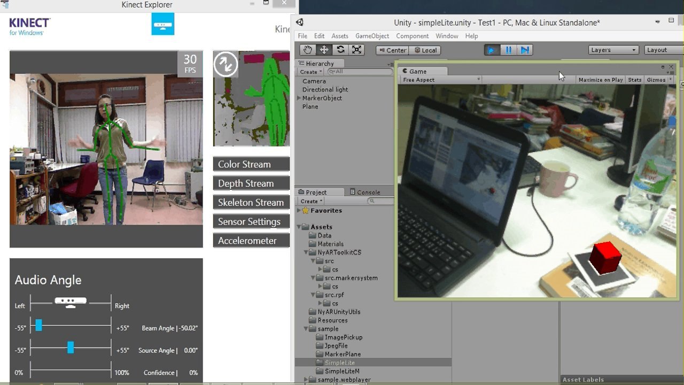
Task: Select the NyARUnityUtils folder
Action: coord(334,312)
